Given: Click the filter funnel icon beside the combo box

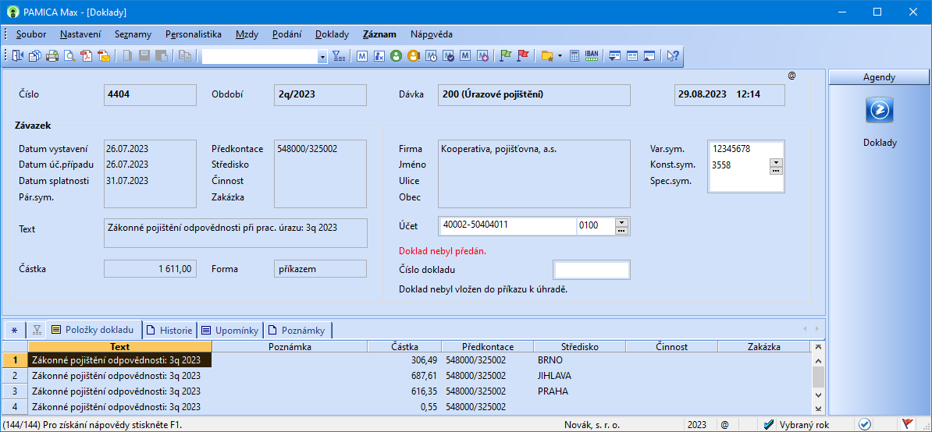Looking at the screenshot, I should [339, 56].
